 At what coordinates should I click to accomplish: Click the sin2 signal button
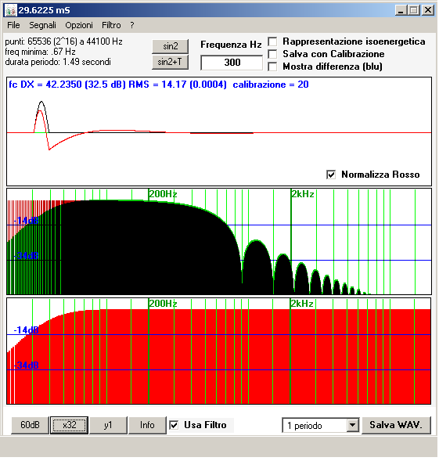pyautogui.click(x=171, y=46)
